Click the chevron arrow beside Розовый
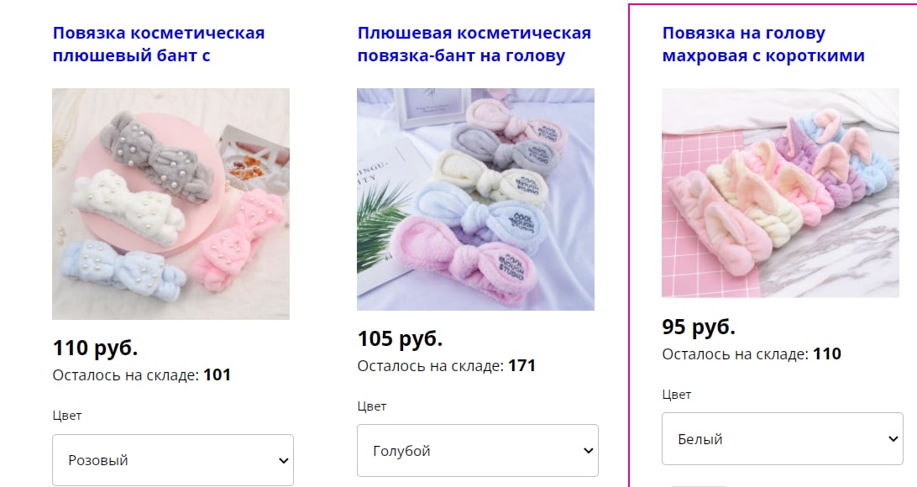Image resolution: width=917 pixels, height=487 pixels. (284, 461)
